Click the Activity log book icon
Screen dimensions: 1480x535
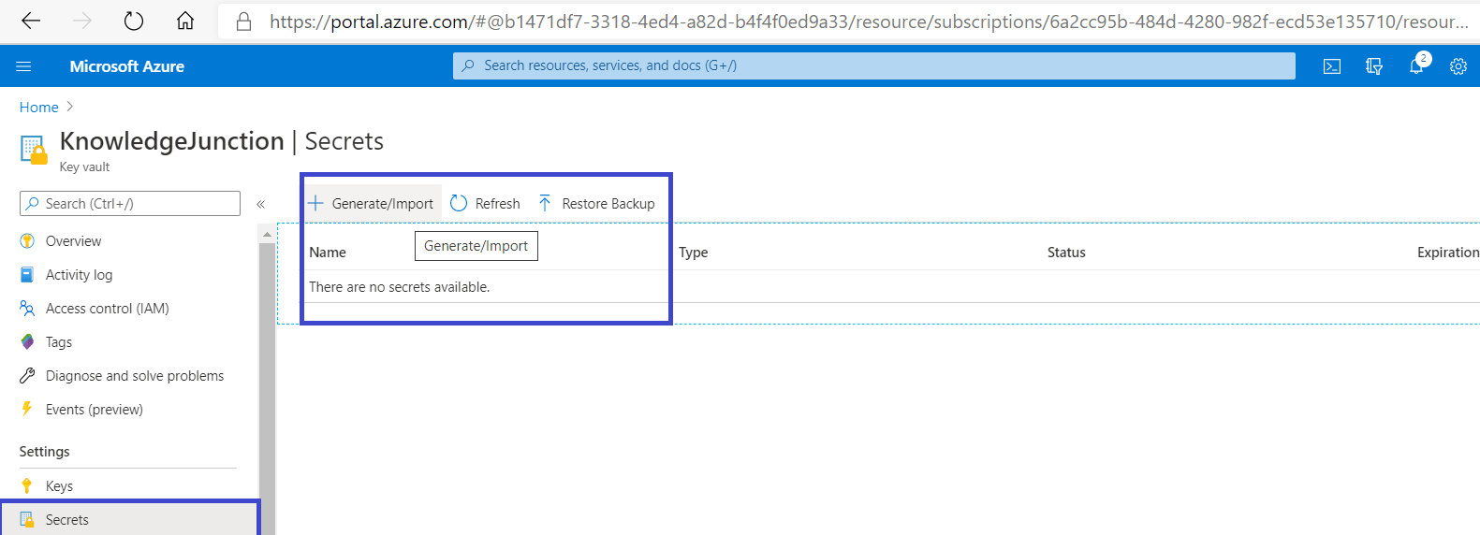click(27, 275)
